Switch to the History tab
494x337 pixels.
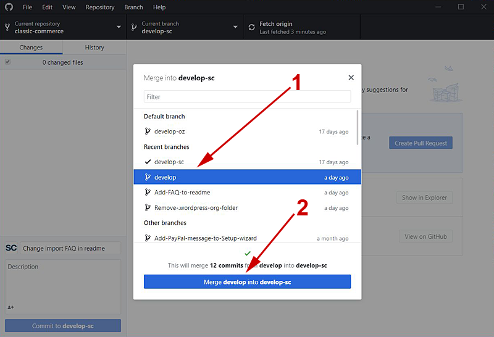coord(94,48)
